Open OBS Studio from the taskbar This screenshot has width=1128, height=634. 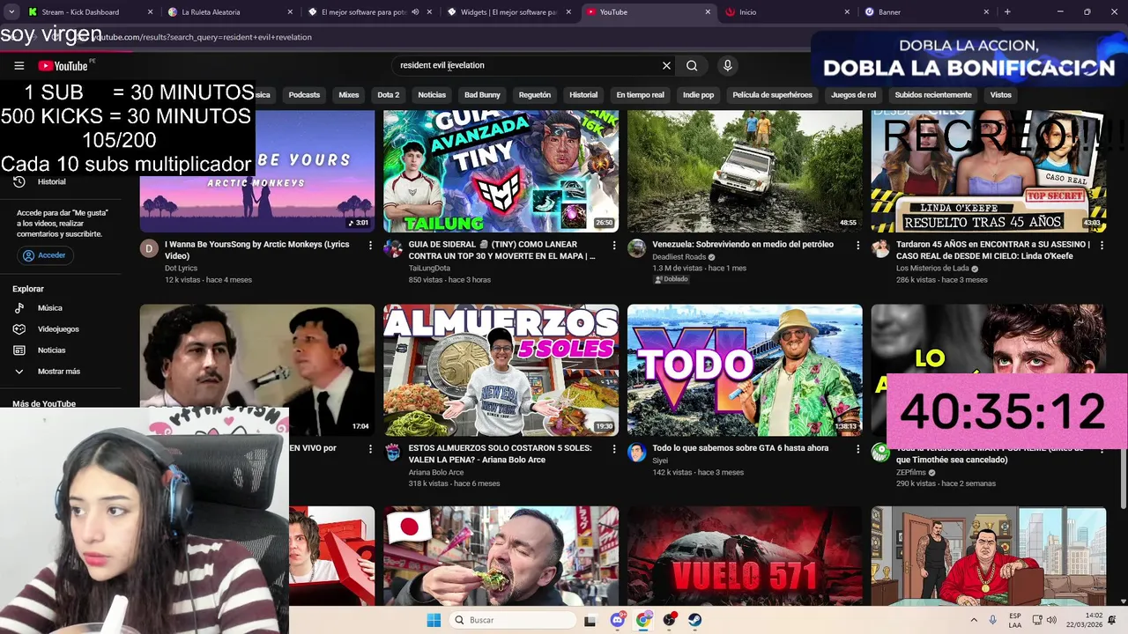[x=670, y=620]
